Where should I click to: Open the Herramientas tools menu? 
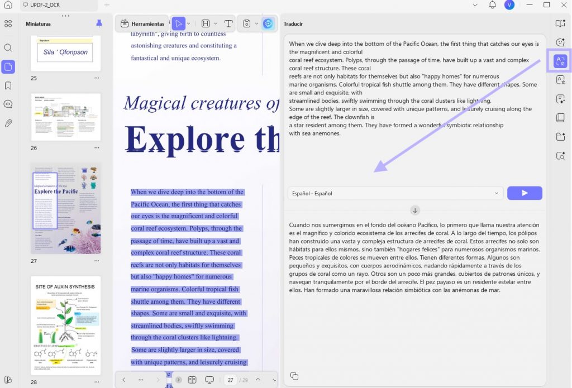coord(142,23)
